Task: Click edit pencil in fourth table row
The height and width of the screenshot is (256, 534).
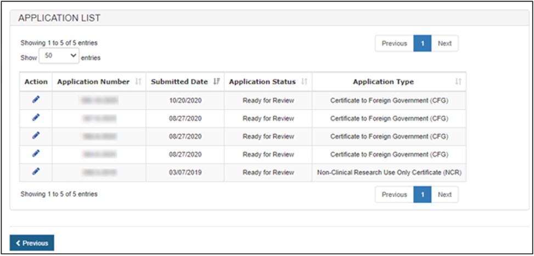Action: coord(36,154)
